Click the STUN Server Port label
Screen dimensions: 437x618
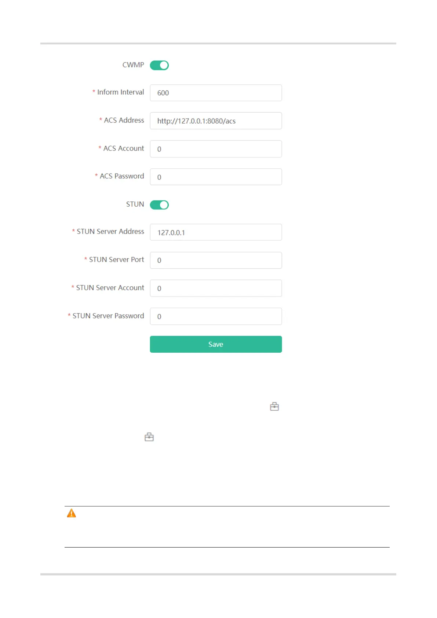116,260
